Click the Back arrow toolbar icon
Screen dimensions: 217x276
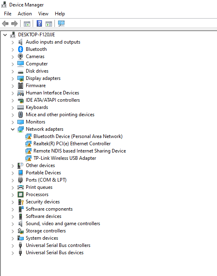[x=5, y=23]
